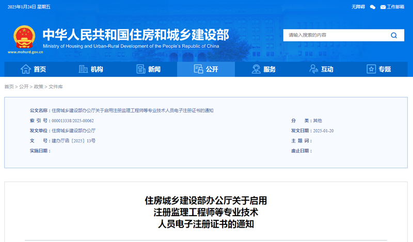The image size is (413, 242).
Task: Go to the 机构 navigation tab
Action: [97, 70]
